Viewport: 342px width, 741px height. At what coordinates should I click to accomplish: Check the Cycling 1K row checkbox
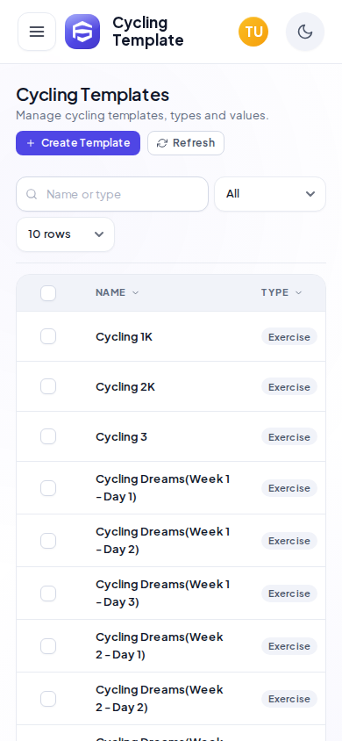point(48,336)
